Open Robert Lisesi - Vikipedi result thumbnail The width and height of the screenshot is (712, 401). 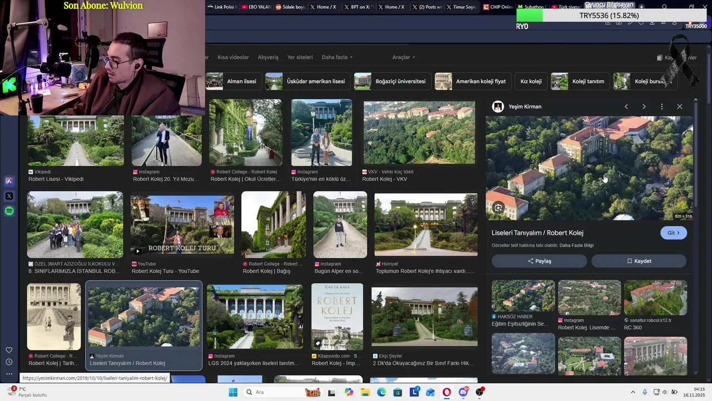point(76,140)
